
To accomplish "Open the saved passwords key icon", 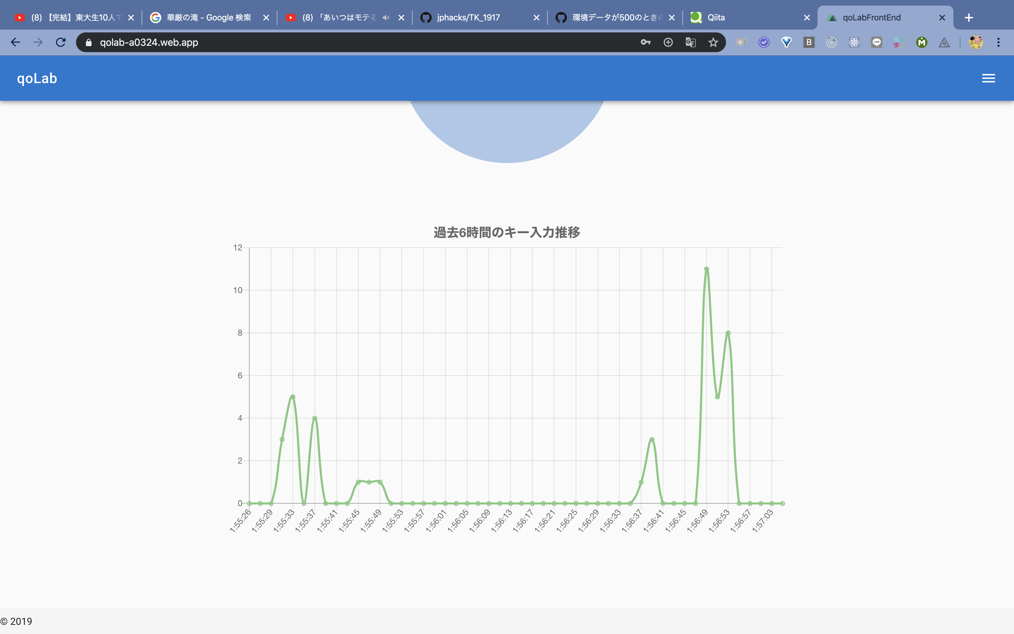I will (x=645, y=42).
